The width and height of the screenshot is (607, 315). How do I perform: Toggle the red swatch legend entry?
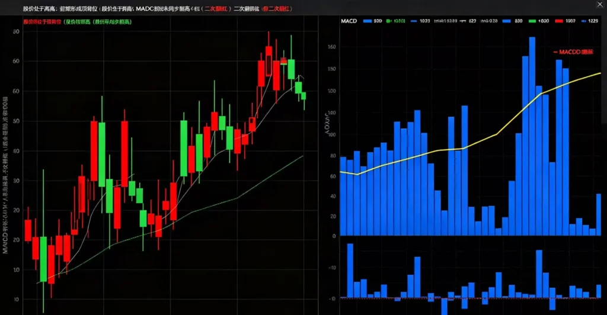565,21
